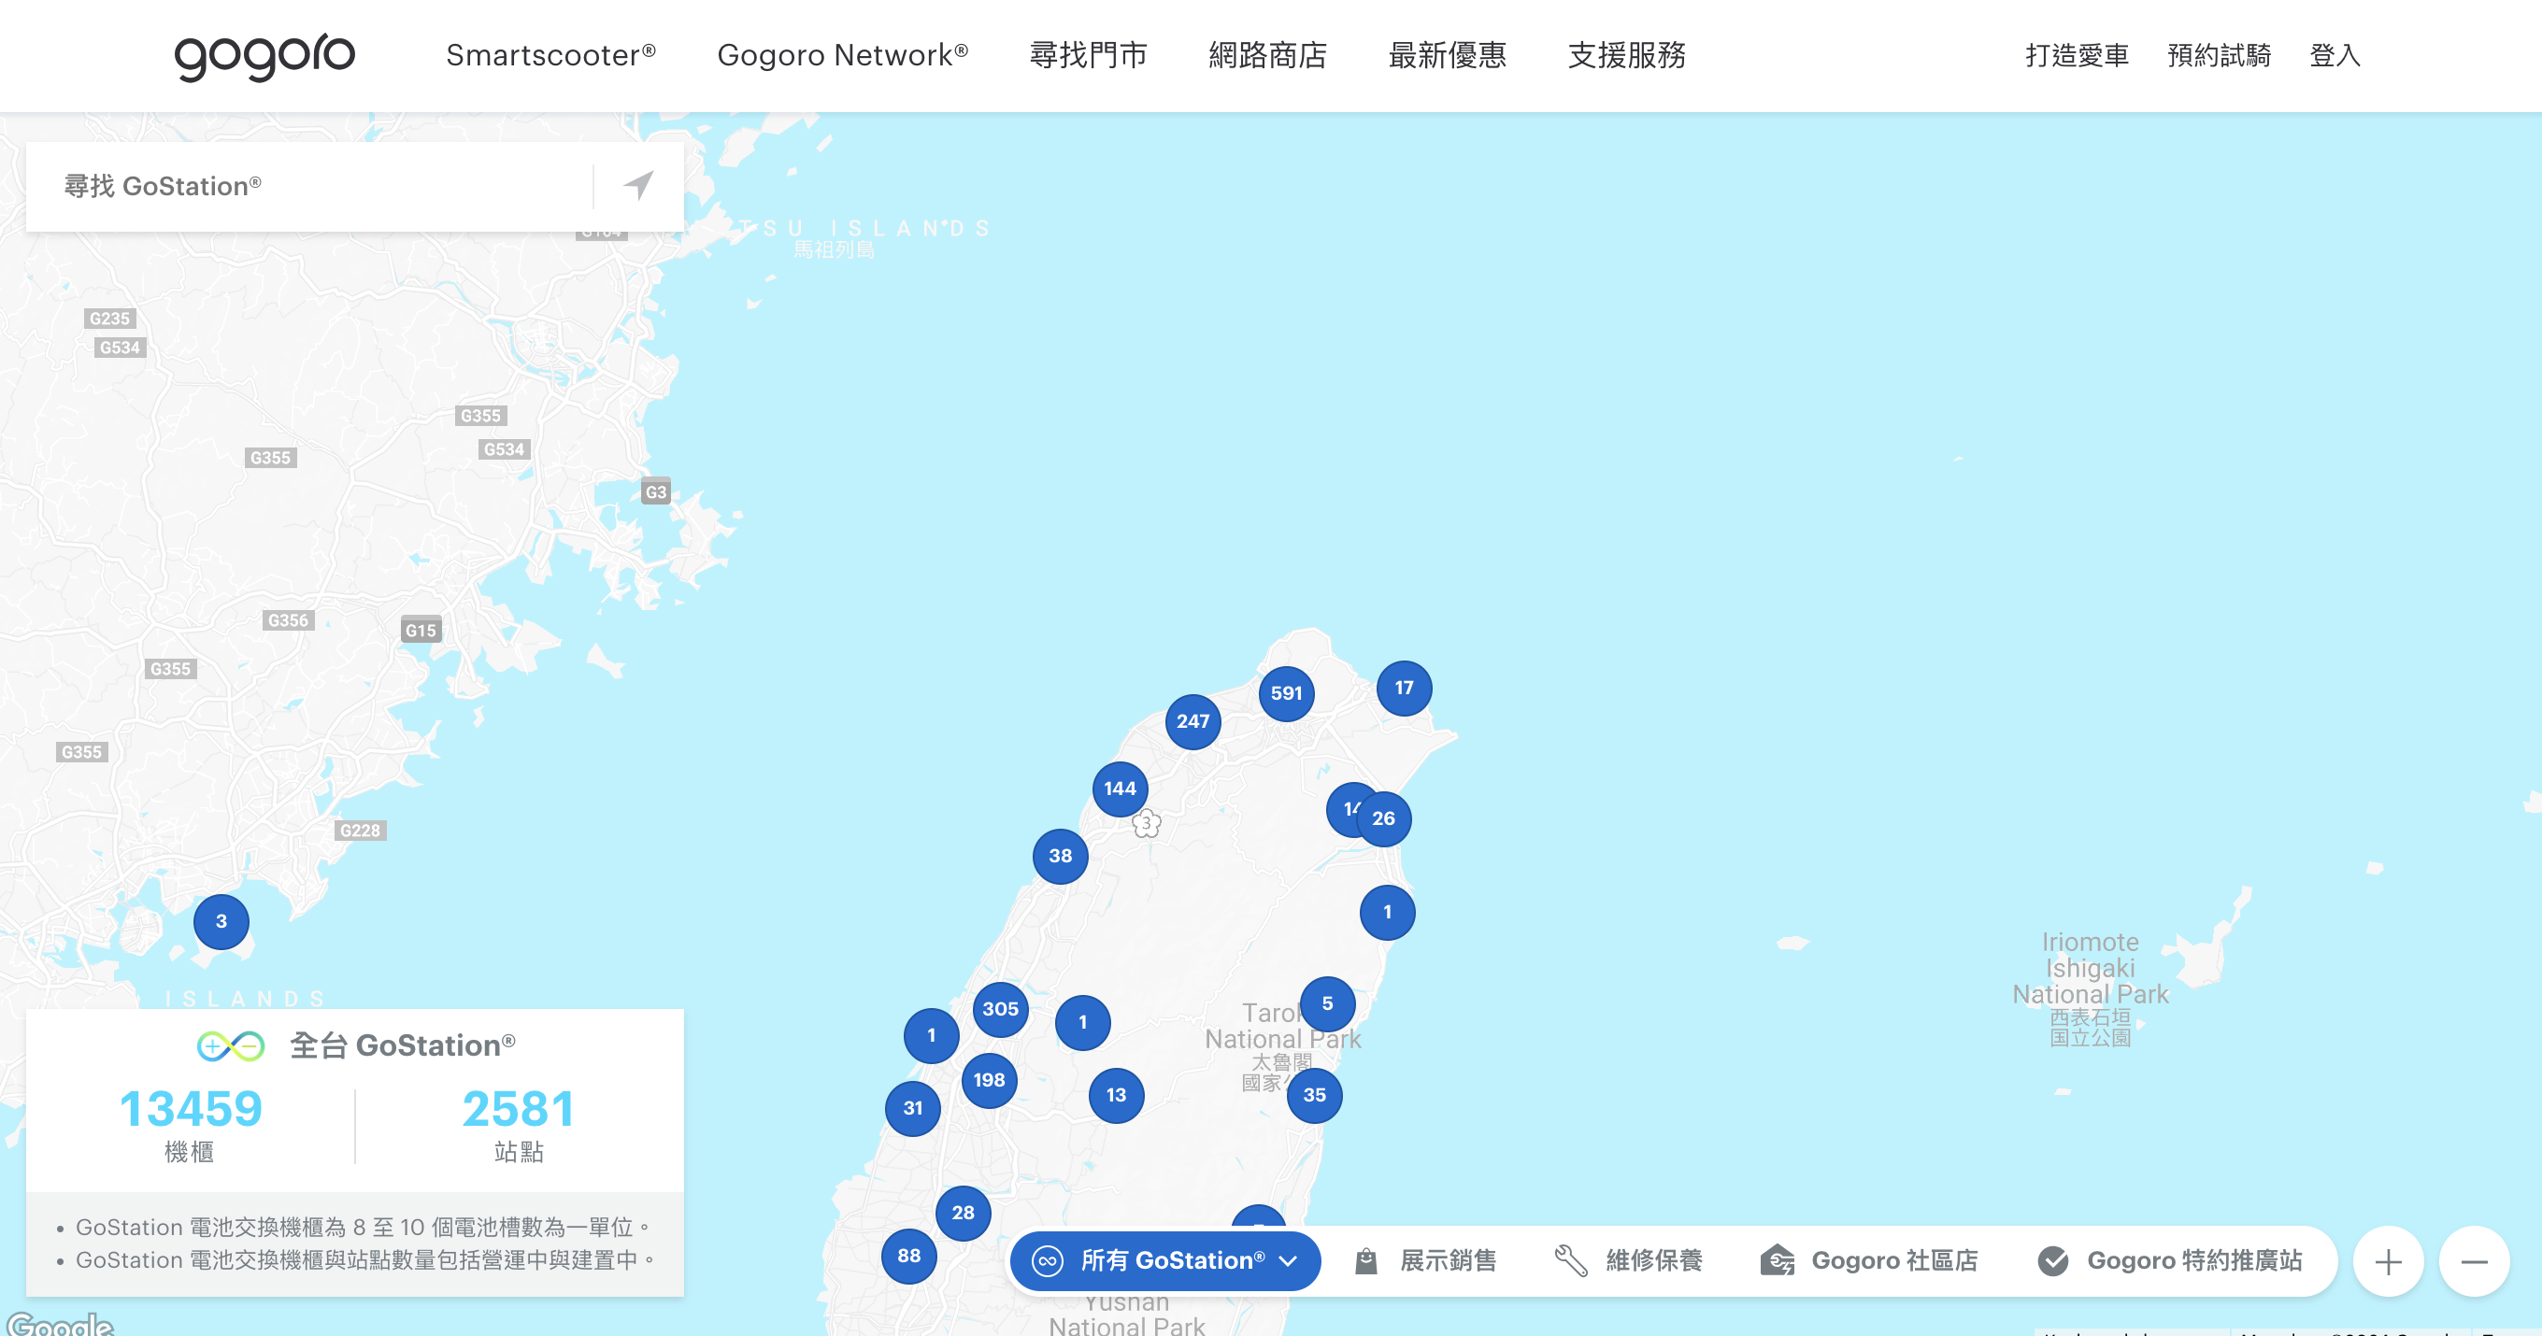Screen dimensions: 2542x1336
Task: Open the 38 station cluster marker
Action: 1060,856
